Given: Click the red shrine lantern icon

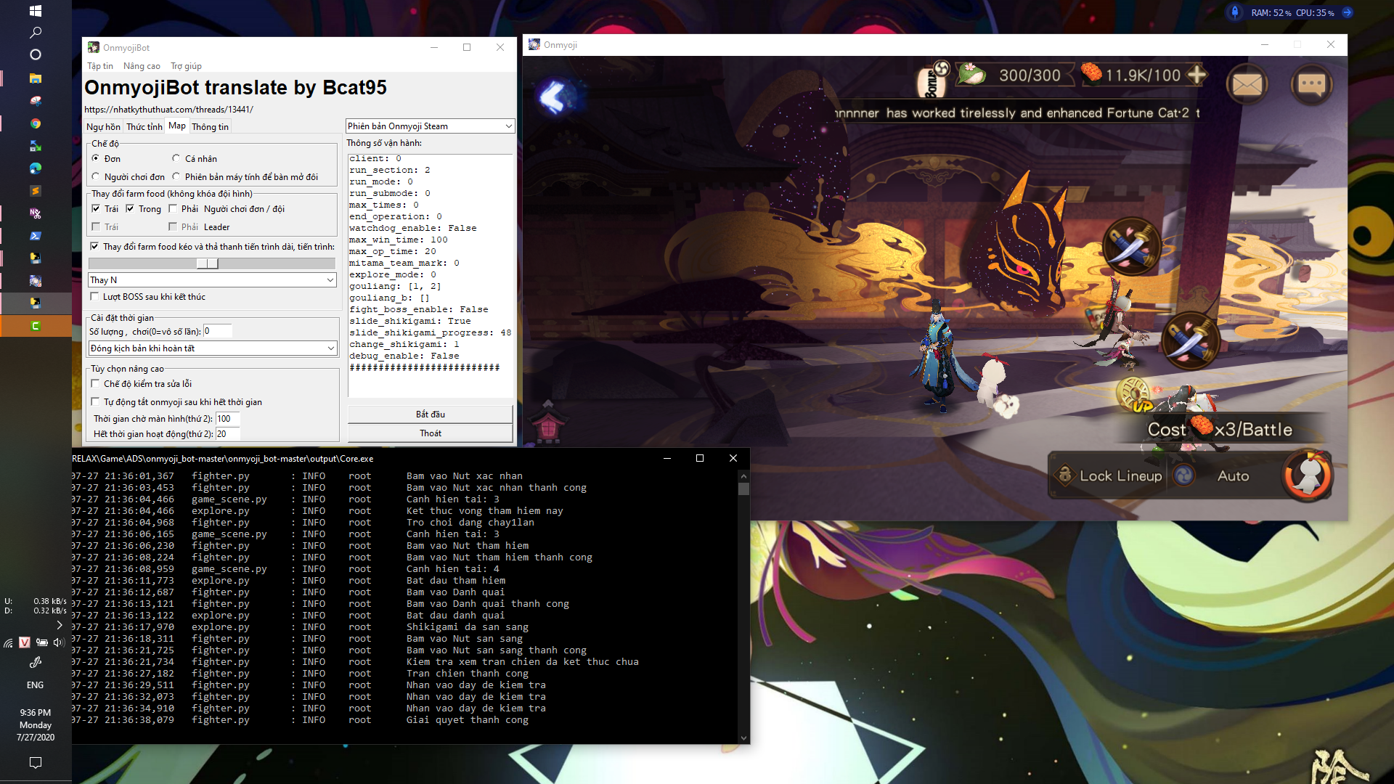Looking at the screenshot, I should [549, 425].
